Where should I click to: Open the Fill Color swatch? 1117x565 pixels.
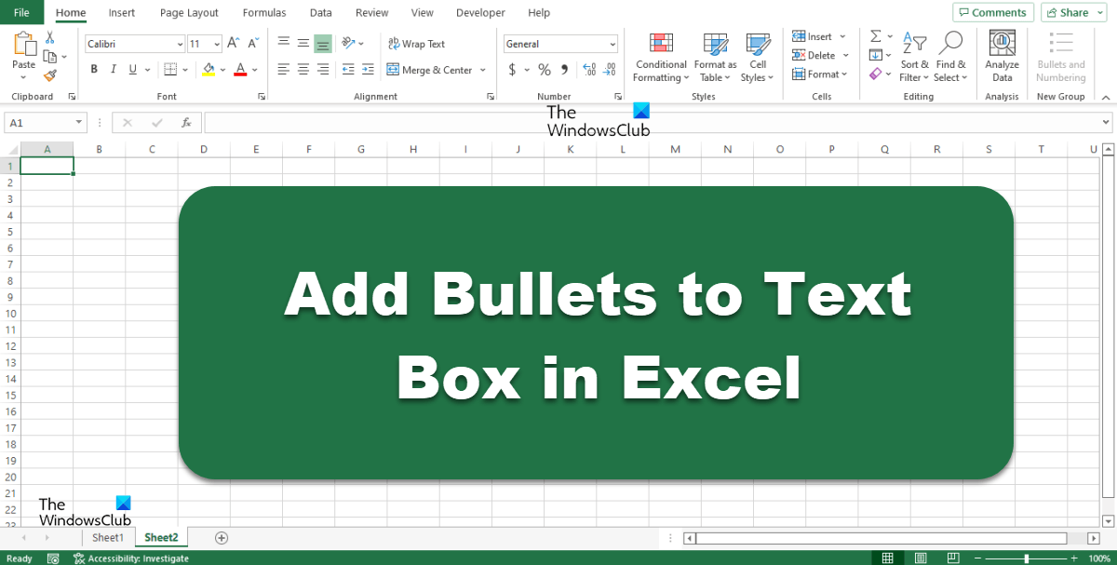207,69
